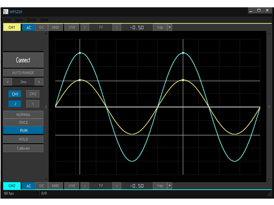Increase the timebase from 2ms

pos(39,82)
